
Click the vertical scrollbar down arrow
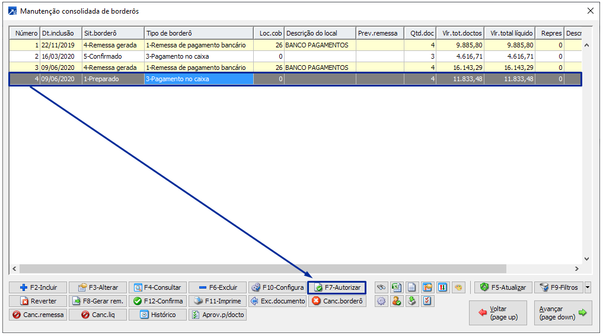pos(586,259)
